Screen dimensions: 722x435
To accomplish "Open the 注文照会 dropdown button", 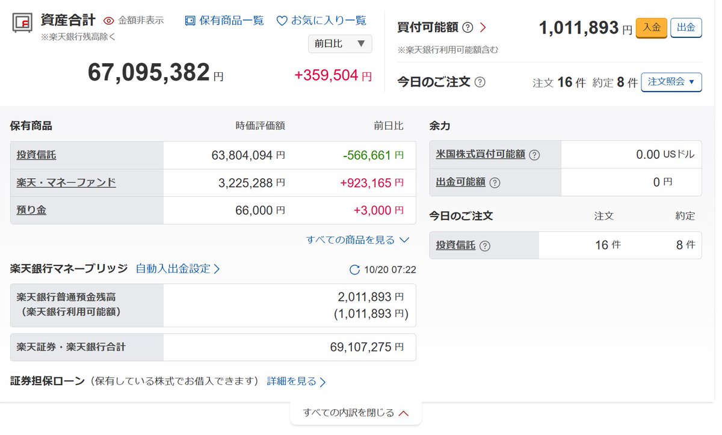I will (x=671, y=82).
